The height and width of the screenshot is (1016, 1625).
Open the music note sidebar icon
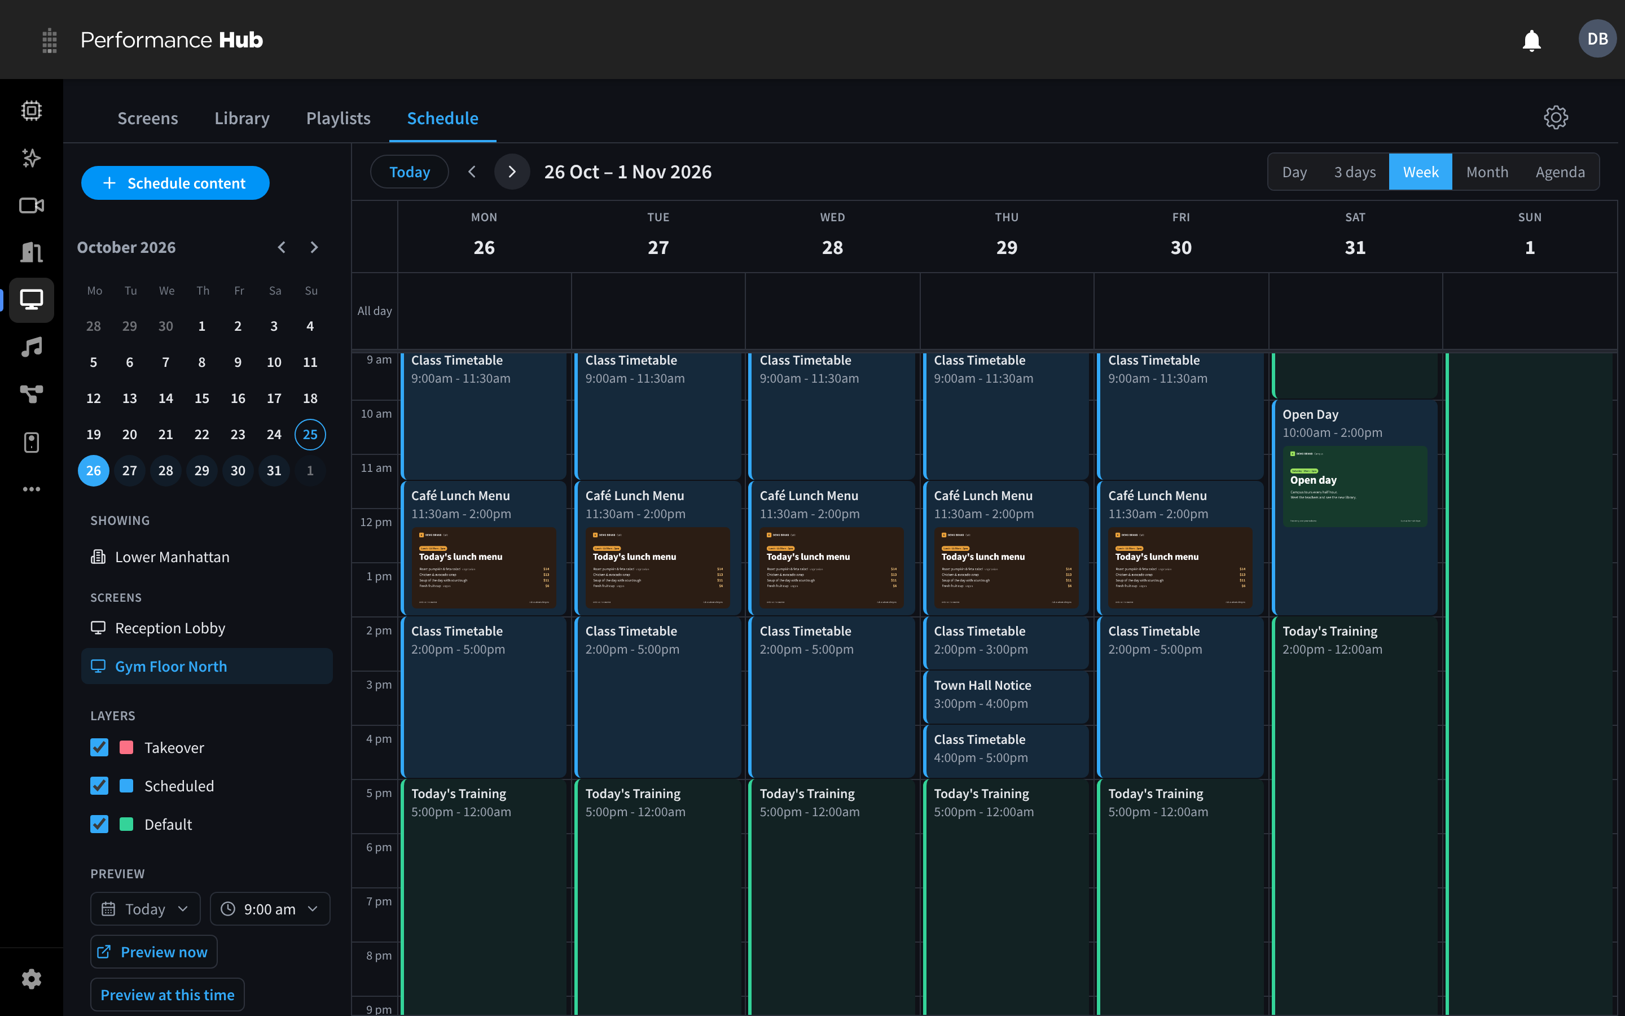pyautogui.click(x=31, y=347)
